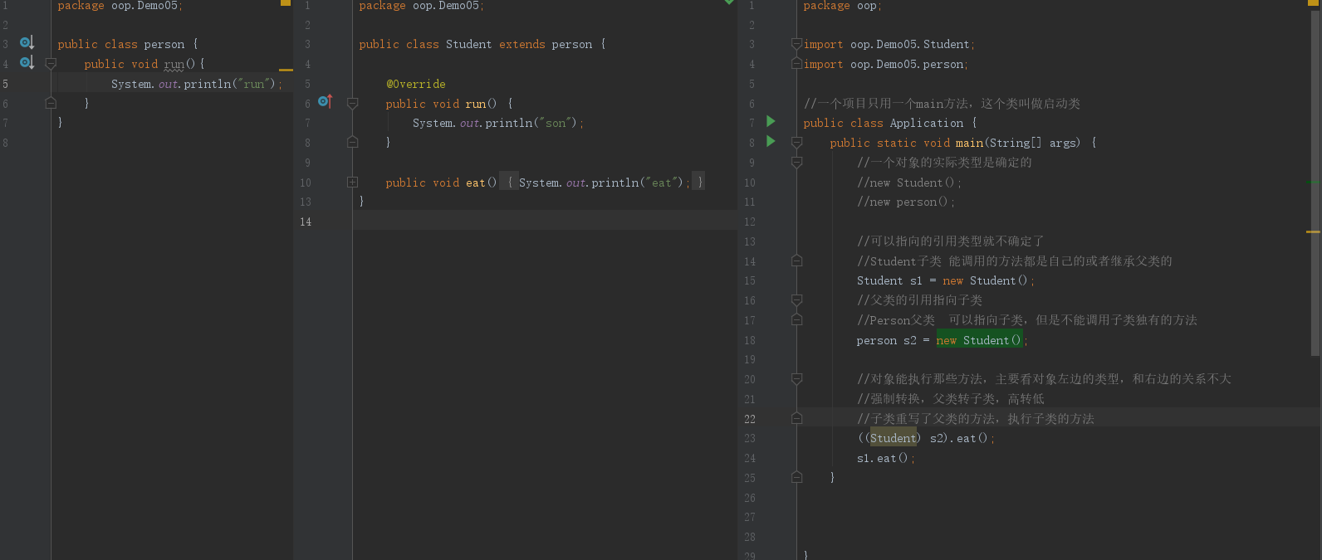Image resolution: width=1322 pixels, height=560 pixels.
Task: Click the comment //new Student(); on line 10
Action: click(x=909, y=183)
